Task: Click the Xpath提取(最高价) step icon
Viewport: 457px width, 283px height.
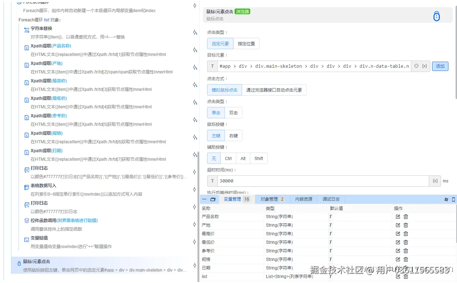Action: [26, 82]
